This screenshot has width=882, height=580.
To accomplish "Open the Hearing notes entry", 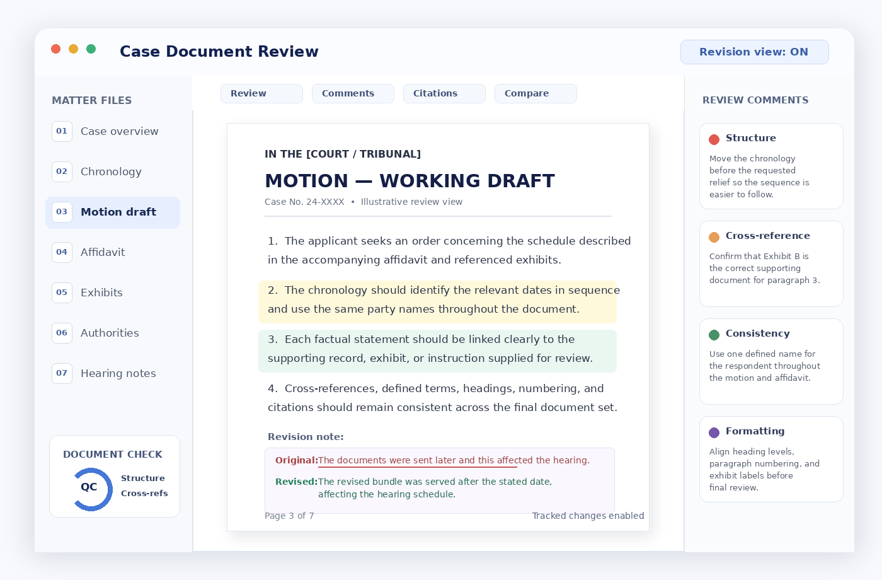I will coord(113,373).
